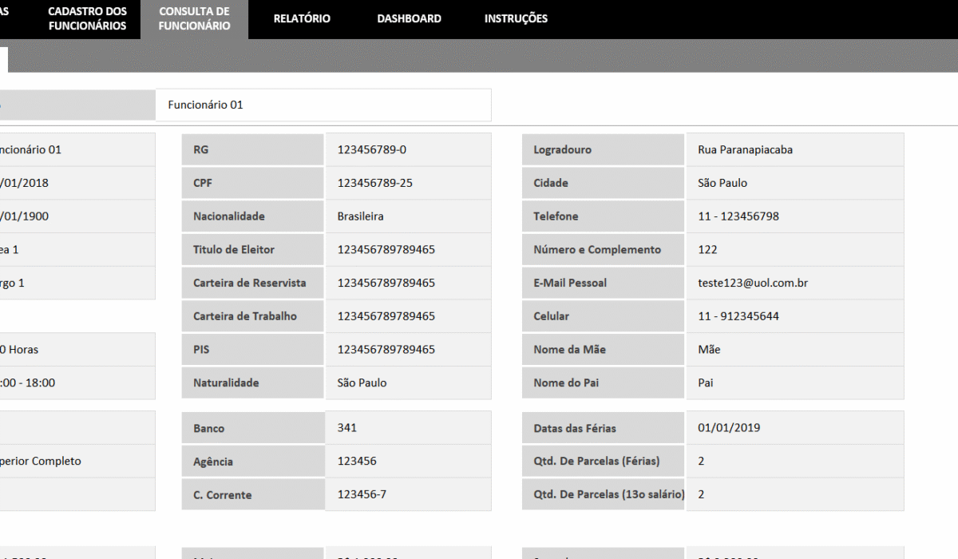Open the Dashboard tab
Image resolution: width=958 pixels, height=559 pixels.
click(409, 19)
